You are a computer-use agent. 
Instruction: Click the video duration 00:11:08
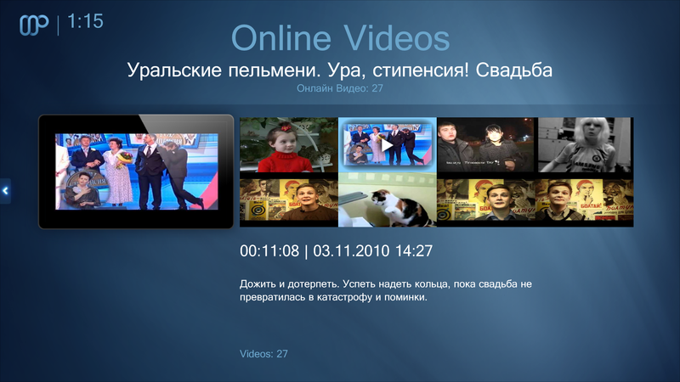(x=272, y=251)
